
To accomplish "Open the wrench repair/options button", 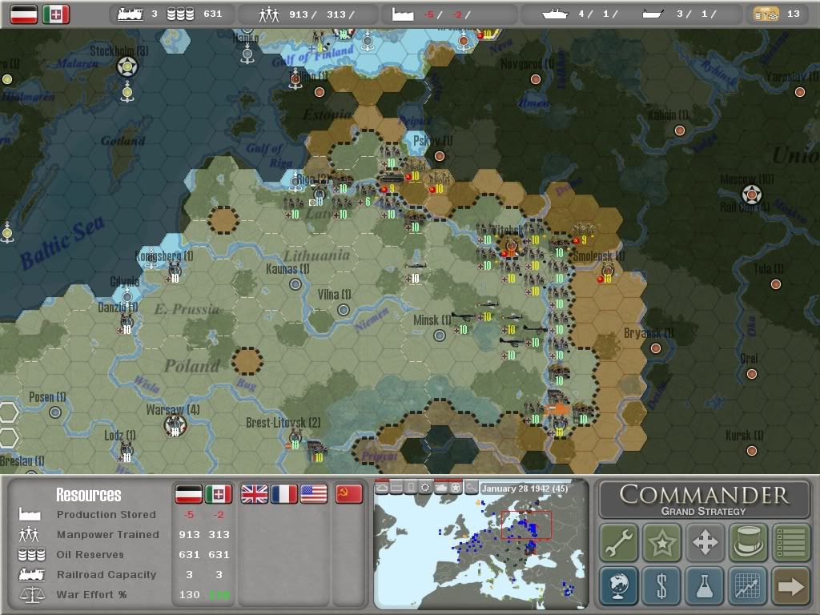I will pos(619,542).
